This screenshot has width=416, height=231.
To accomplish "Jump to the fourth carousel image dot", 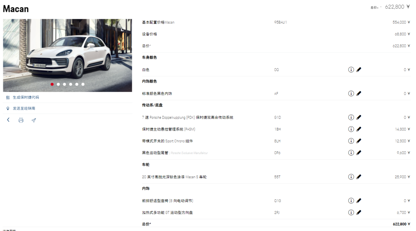I will (x=70, y=84).
